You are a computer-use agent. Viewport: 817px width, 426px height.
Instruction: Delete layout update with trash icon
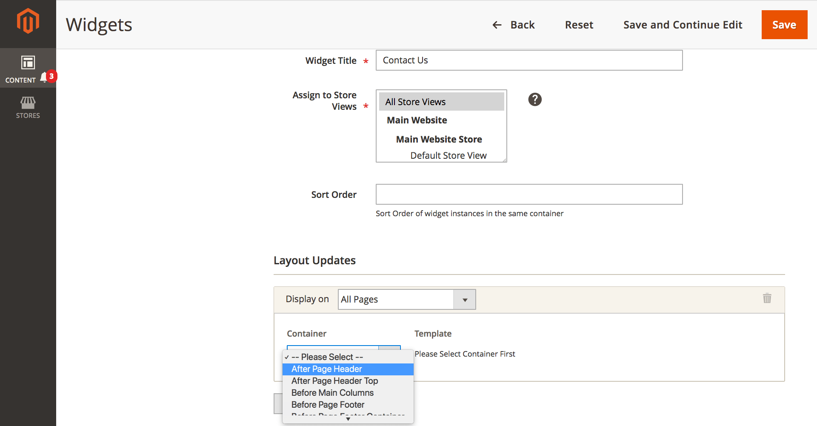767,298
